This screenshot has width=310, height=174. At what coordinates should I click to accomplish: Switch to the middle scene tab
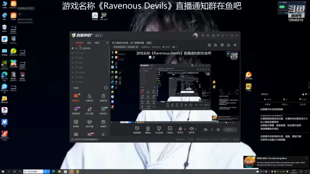(89, 43)
